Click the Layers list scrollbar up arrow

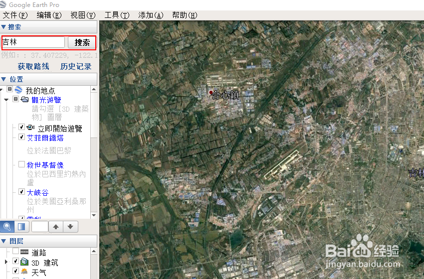pyautogui.click(x=94, y=252)
